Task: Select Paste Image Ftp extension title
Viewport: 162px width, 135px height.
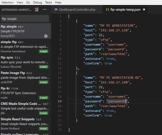Action: (x=13, y=73)
